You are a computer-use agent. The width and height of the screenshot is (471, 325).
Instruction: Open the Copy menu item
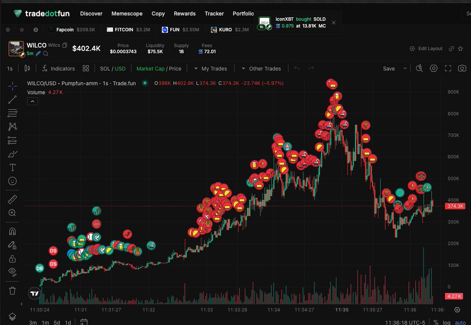click(158, 13)
